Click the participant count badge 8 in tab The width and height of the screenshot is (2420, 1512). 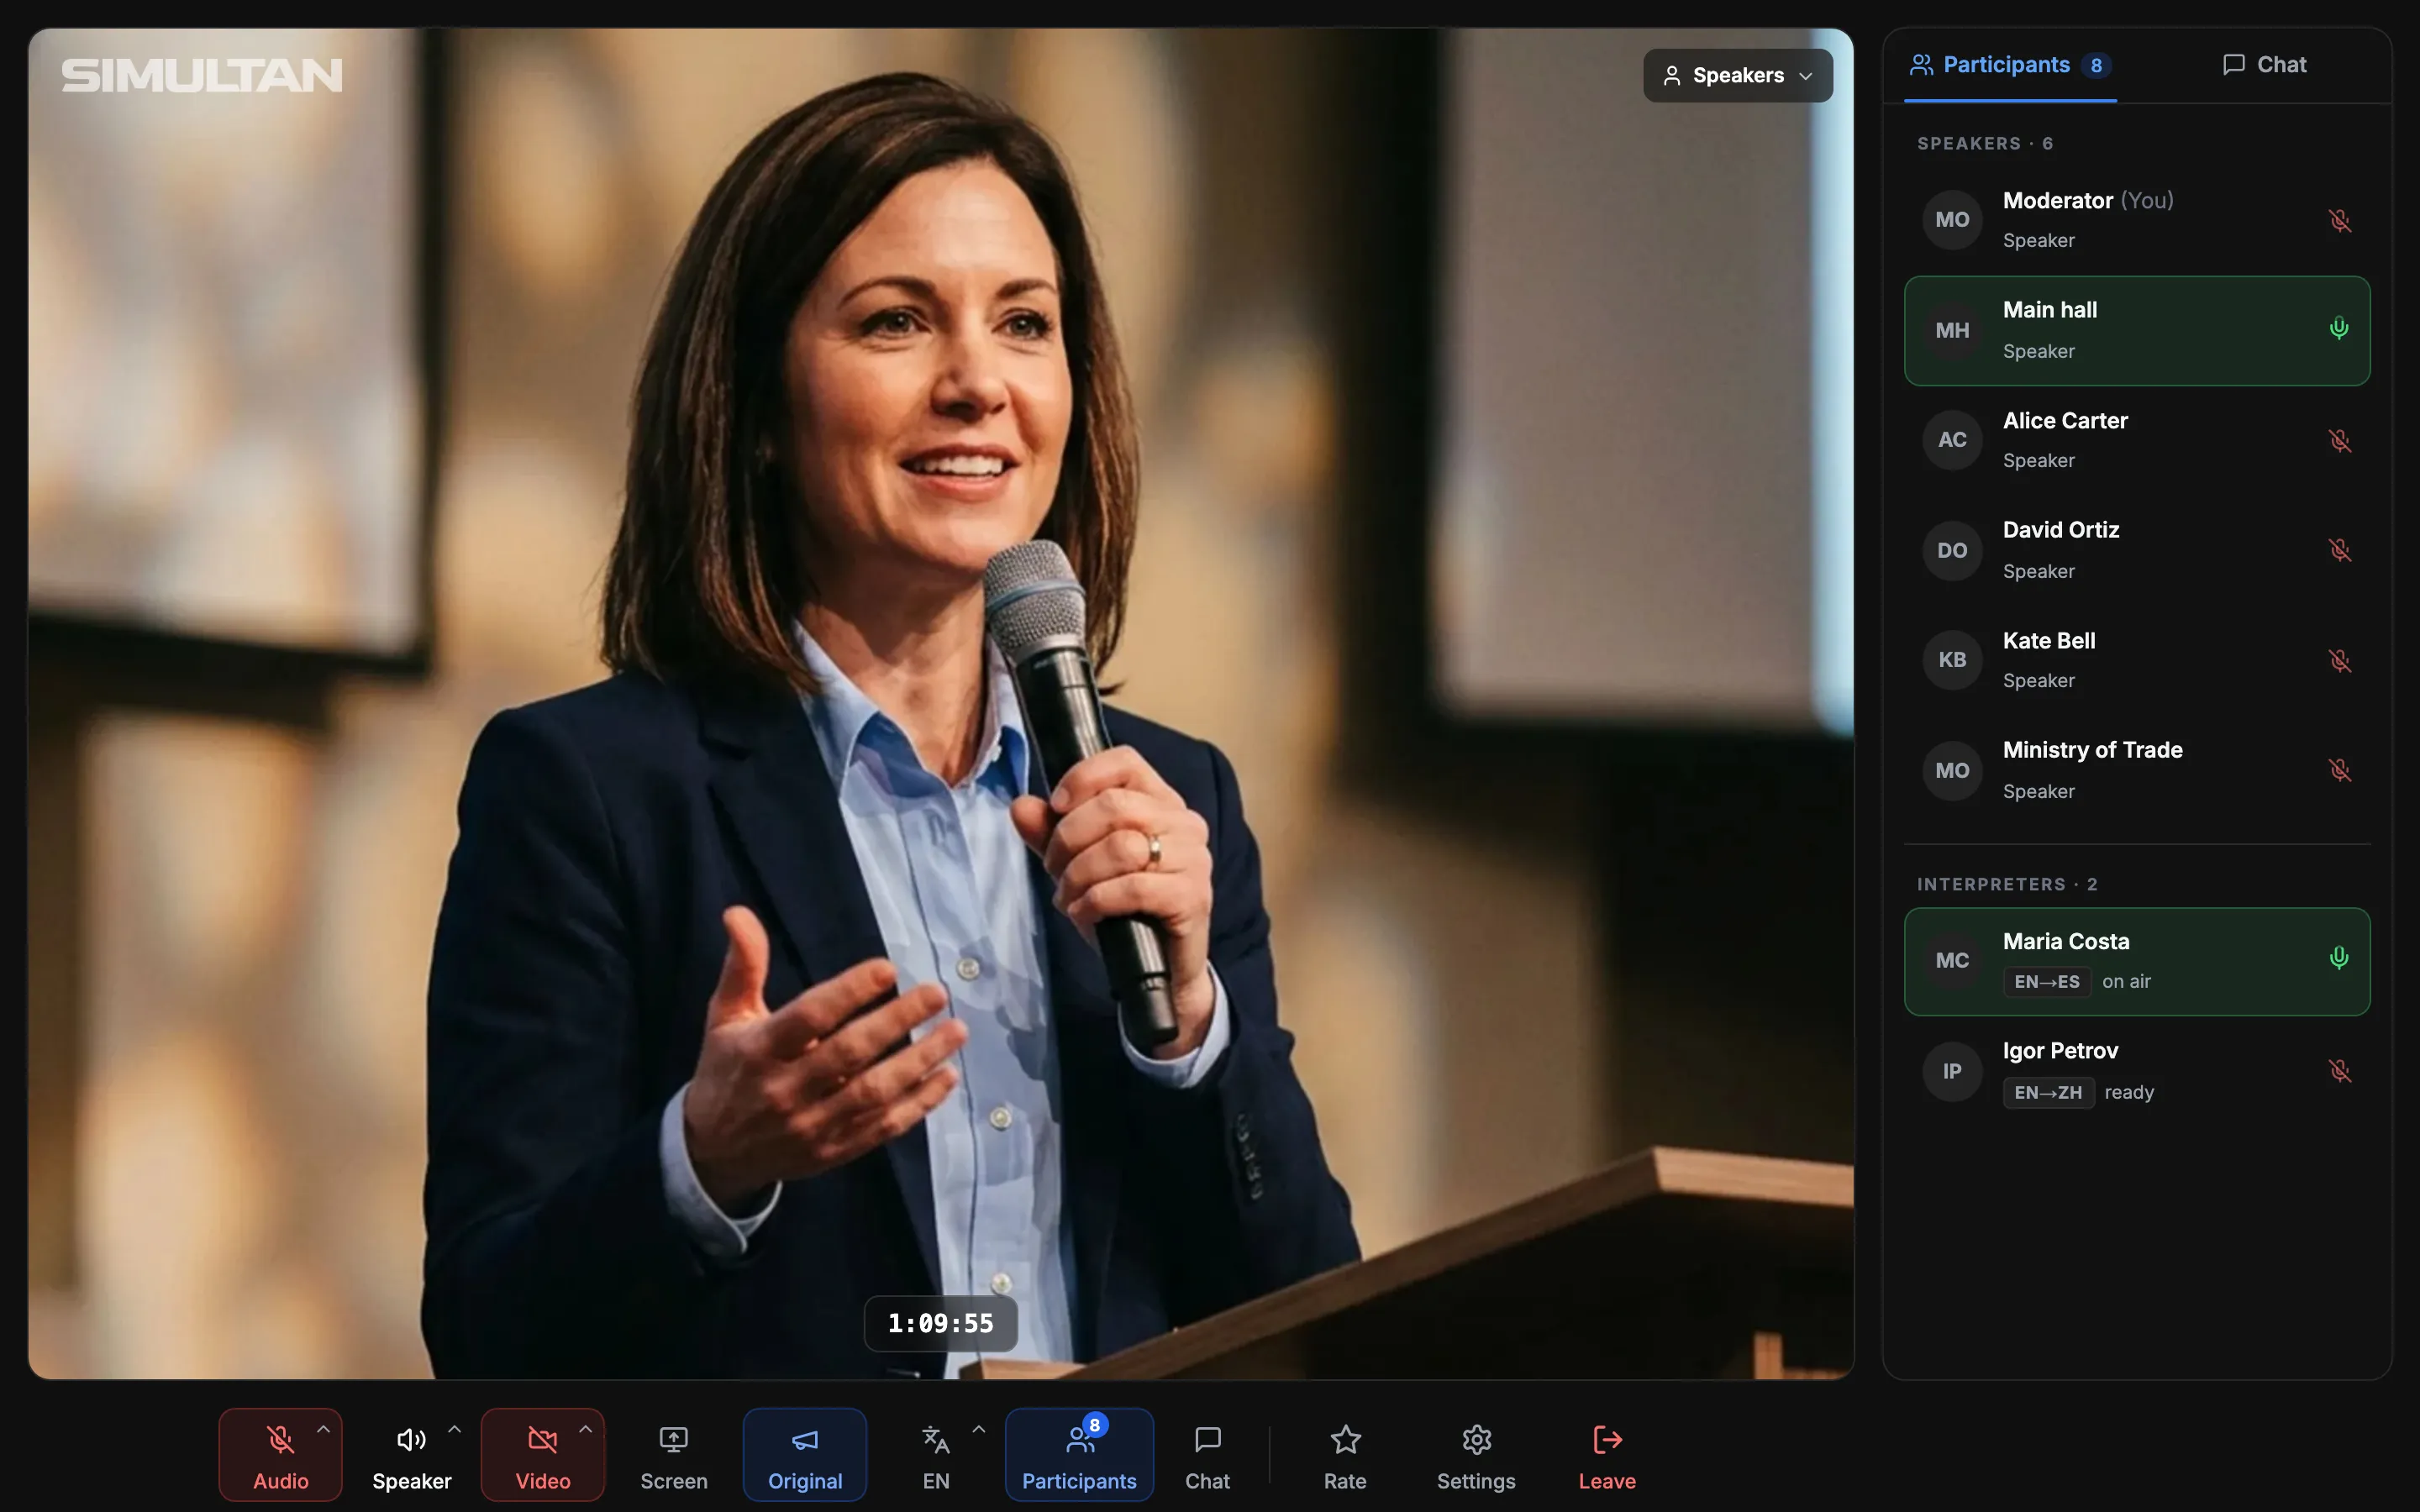coord(2096,65)
